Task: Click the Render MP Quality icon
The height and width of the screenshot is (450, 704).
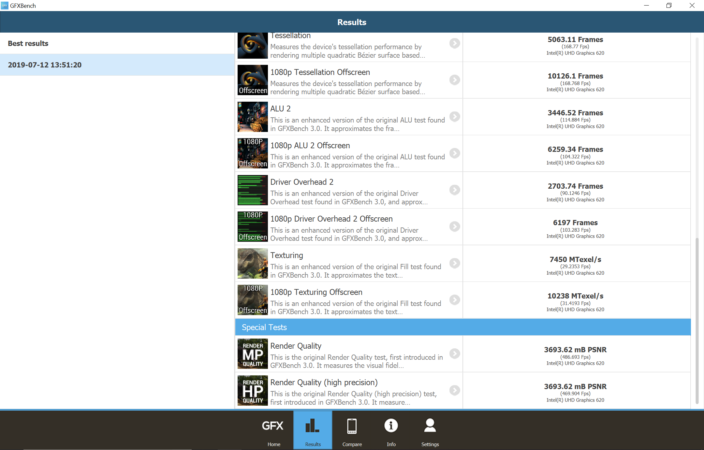Action: [x=253, y=354]
